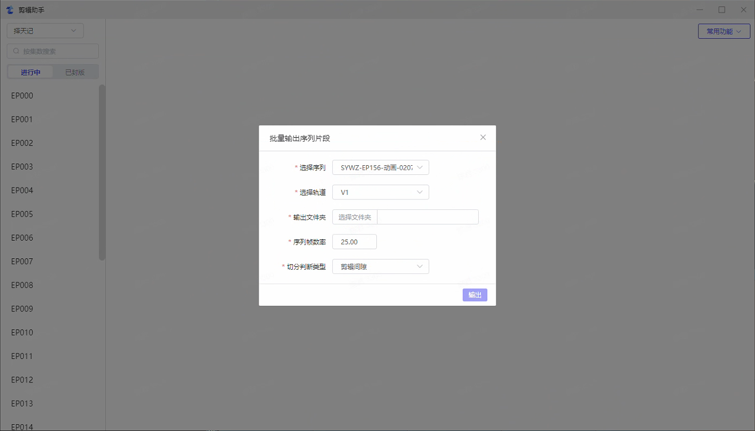Click the 剪辑助手 app logo icon
The width and height of the screenshot is (755, 431).
pos(10,10)
